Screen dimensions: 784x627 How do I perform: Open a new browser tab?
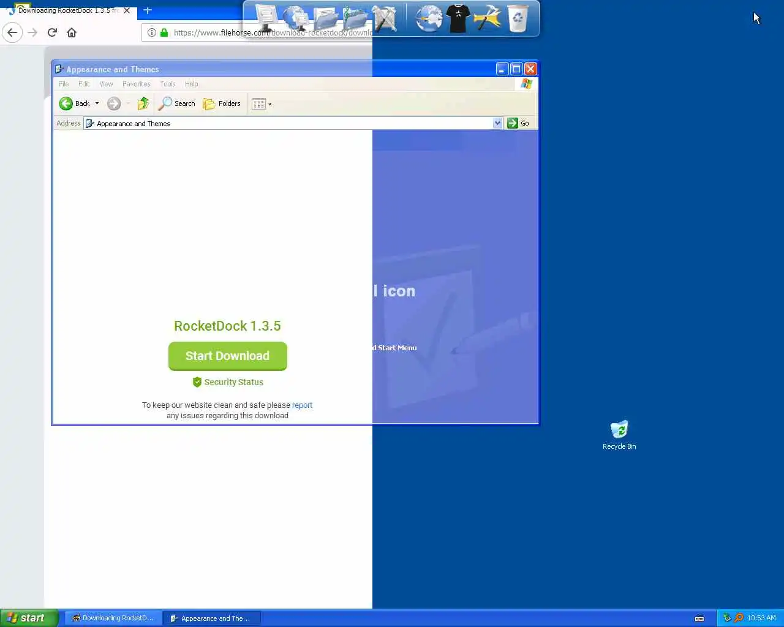coord(147,10)
